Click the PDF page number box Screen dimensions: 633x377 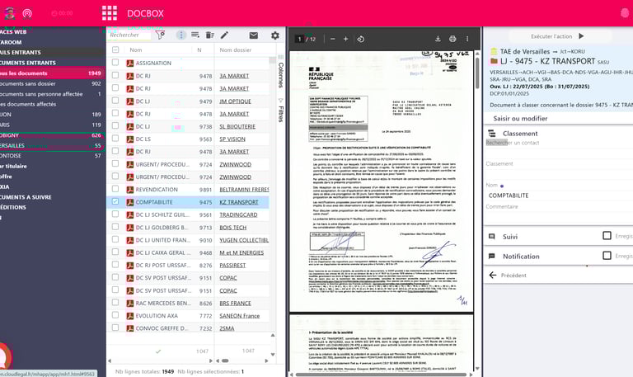pos(299,39)
